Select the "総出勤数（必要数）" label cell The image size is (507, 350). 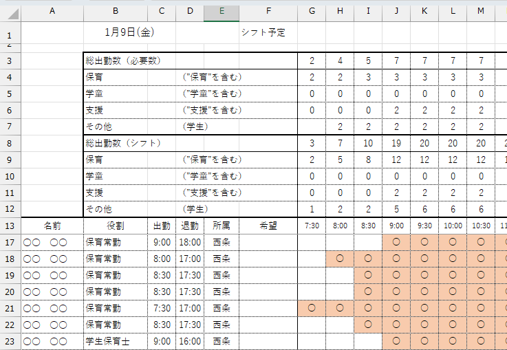pos(122,61)
